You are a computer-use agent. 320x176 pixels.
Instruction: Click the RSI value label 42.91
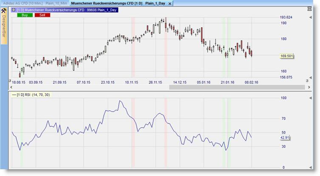click(x=285, y=138)
